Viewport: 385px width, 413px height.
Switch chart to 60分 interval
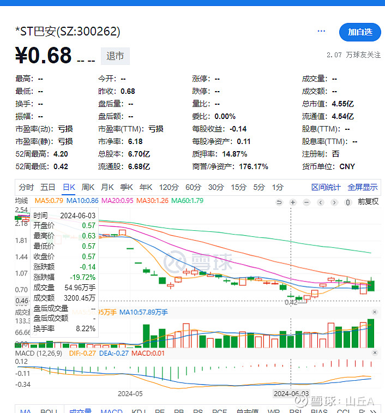pyautogui.click(x=193, y=187)
